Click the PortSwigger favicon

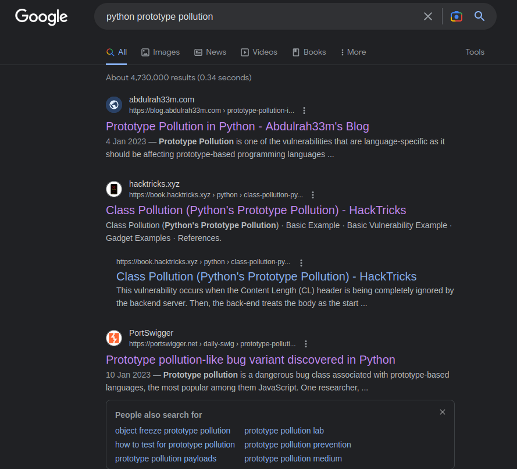(x=114, y=338)
